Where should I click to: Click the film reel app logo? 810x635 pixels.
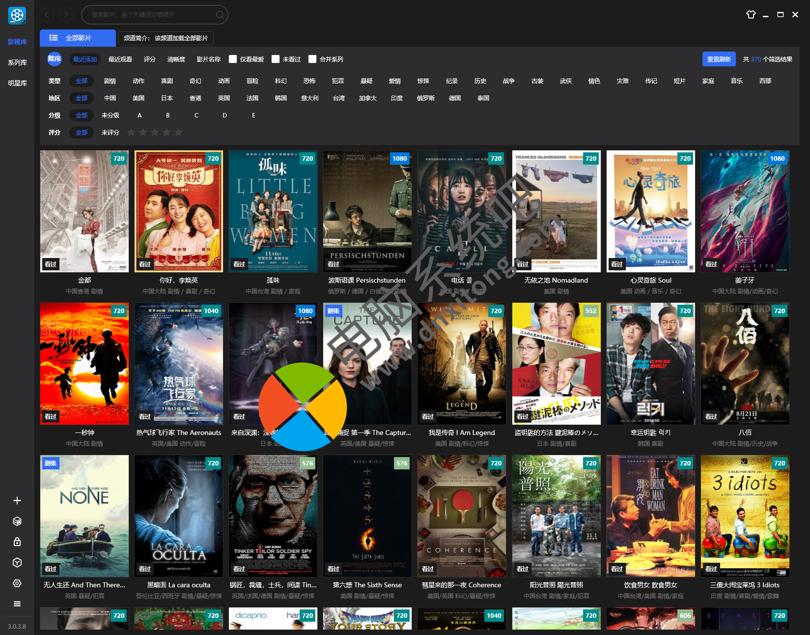click(17, 15)
